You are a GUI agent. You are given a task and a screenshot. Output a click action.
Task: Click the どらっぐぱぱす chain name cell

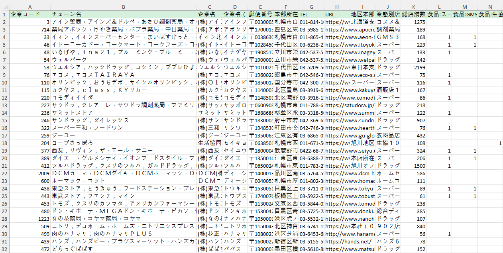tap(124, 249)
